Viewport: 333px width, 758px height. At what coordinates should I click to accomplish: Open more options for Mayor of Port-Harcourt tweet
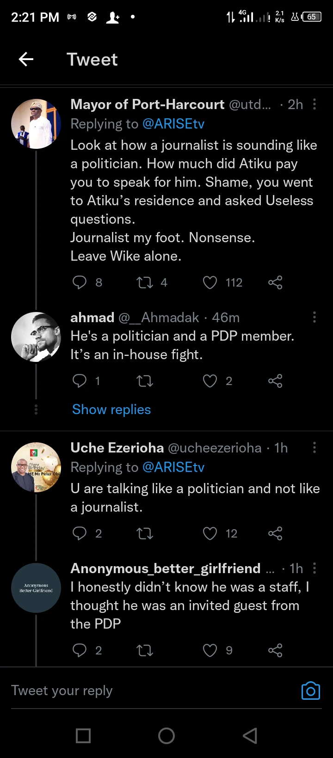pos(314,104)
